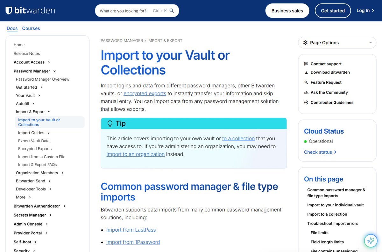The width and height of the screenshot is (382, 252).
Task: Expand Autofill chevron
Action: click(33, 104)
